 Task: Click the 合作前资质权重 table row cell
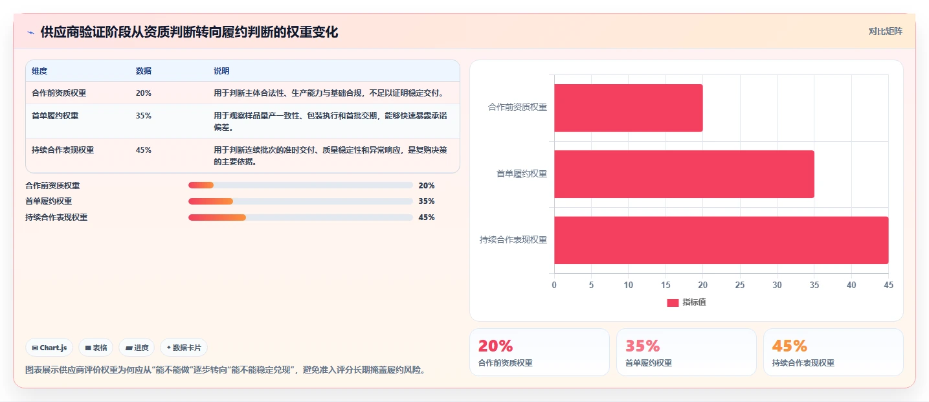pos(59,93)
